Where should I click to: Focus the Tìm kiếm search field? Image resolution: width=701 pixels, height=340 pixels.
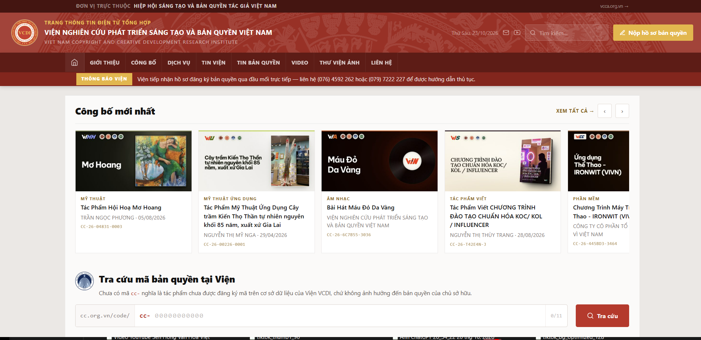pyautogui.click(x=567, y=33)
